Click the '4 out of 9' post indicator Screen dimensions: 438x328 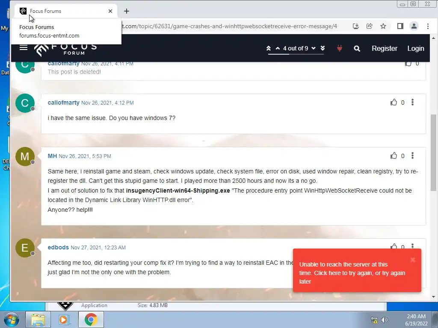point(296,48)
